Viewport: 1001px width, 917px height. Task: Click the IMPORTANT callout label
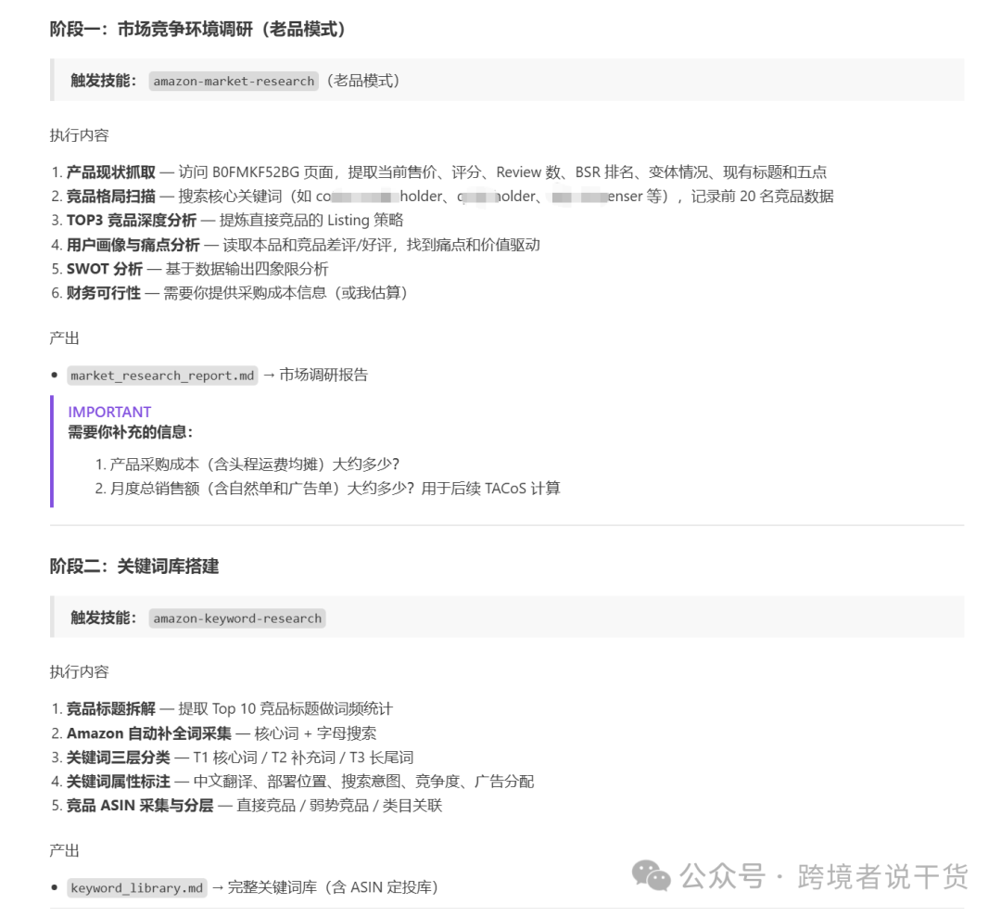point(110,411)
